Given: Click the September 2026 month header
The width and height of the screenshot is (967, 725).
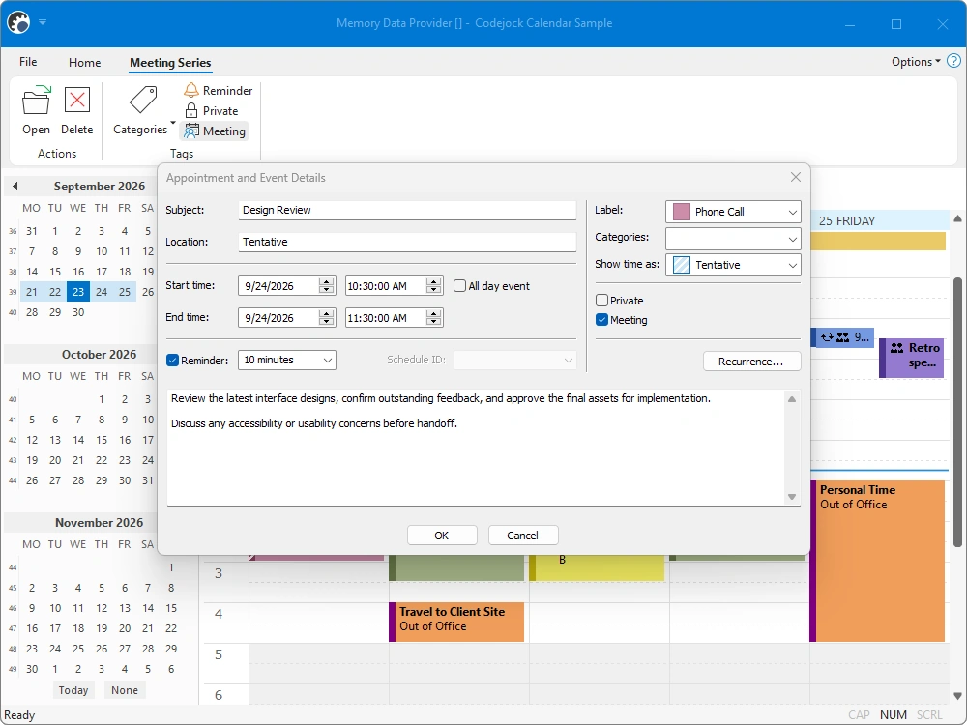Looking at the screenshot, I should (x=100, y=187).
